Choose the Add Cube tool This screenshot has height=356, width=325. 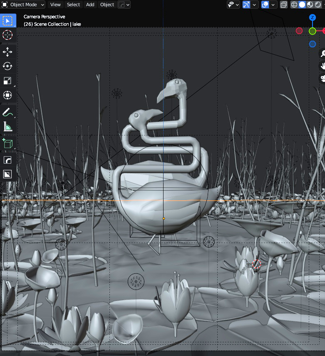[7, 143]
